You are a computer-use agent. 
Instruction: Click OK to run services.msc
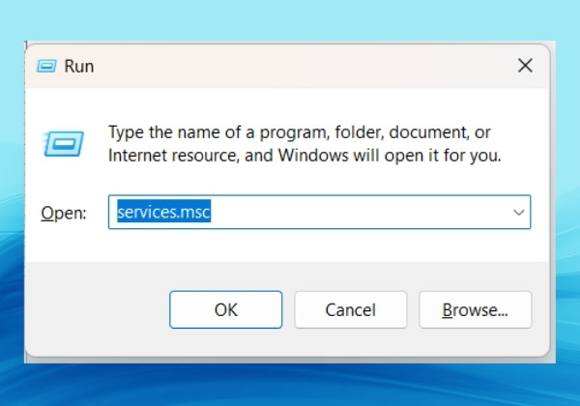coord(225,309)
